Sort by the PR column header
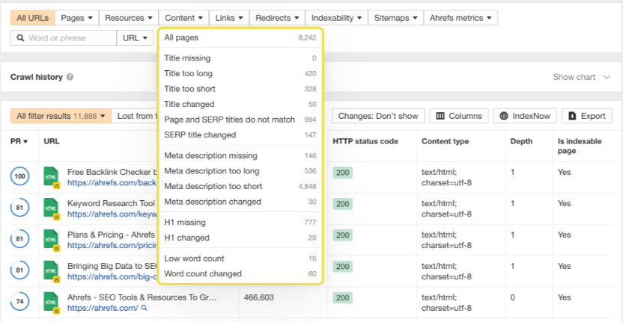Screen dimensions: 623x322 (19, 141)
